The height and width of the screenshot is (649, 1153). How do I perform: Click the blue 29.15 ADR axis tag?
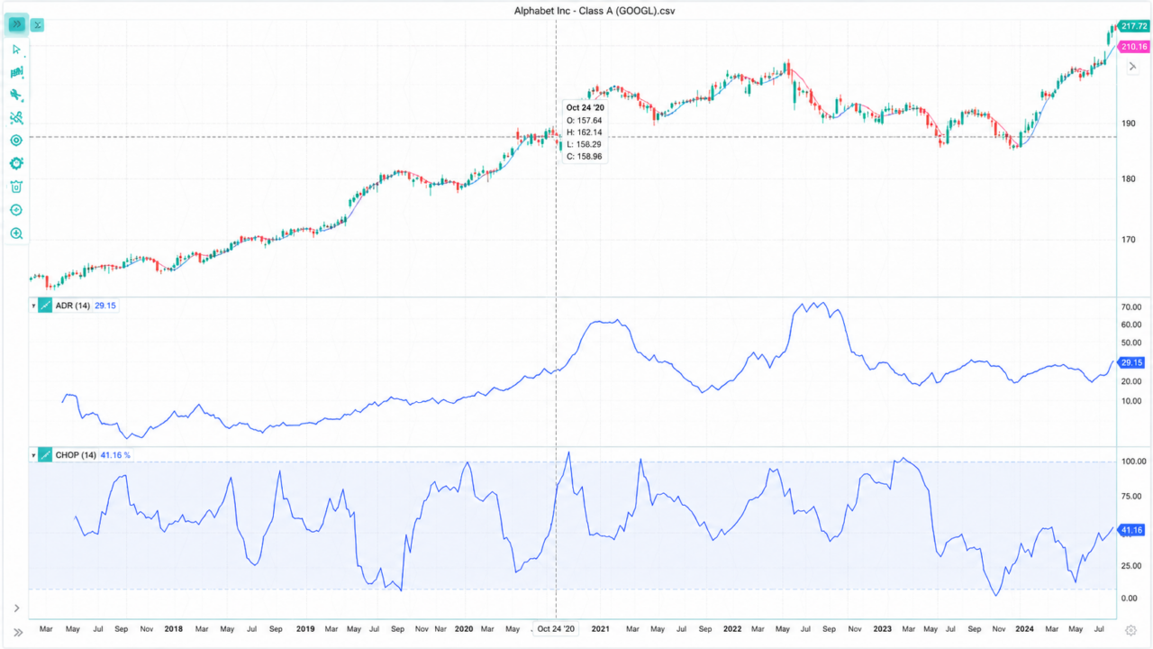tap(1130, 362)
